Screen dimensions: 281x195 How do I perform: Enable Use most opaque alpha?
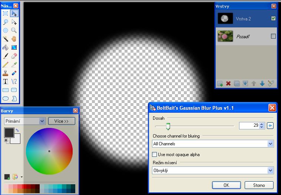(155, 154)
